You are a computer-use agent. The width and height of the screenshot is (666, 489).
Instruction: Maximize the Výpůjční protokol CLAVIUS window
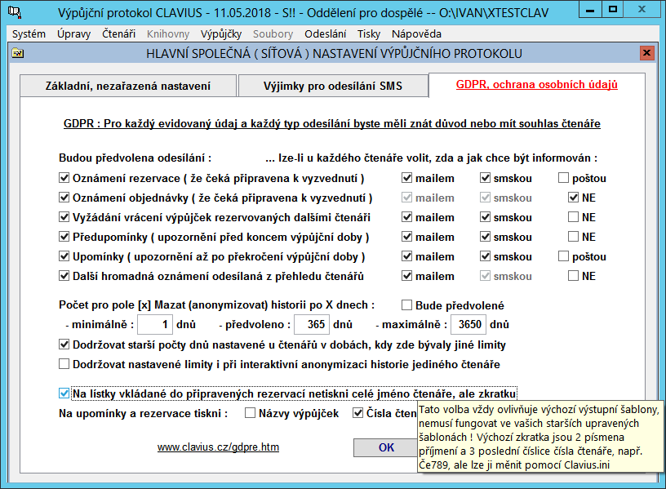612,11
